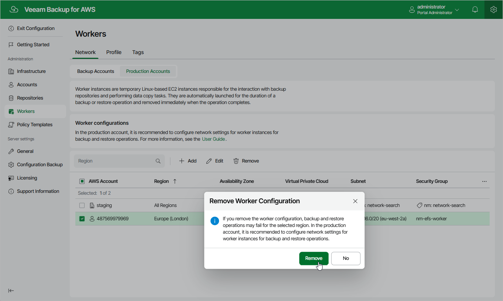Click the Getting Started flag icon
Screen dimensions: 503x301
[11, 45]
